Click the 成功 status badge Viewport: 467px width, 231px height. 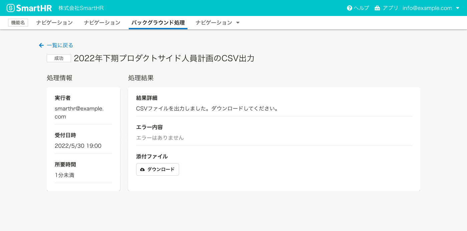point(59,58)
